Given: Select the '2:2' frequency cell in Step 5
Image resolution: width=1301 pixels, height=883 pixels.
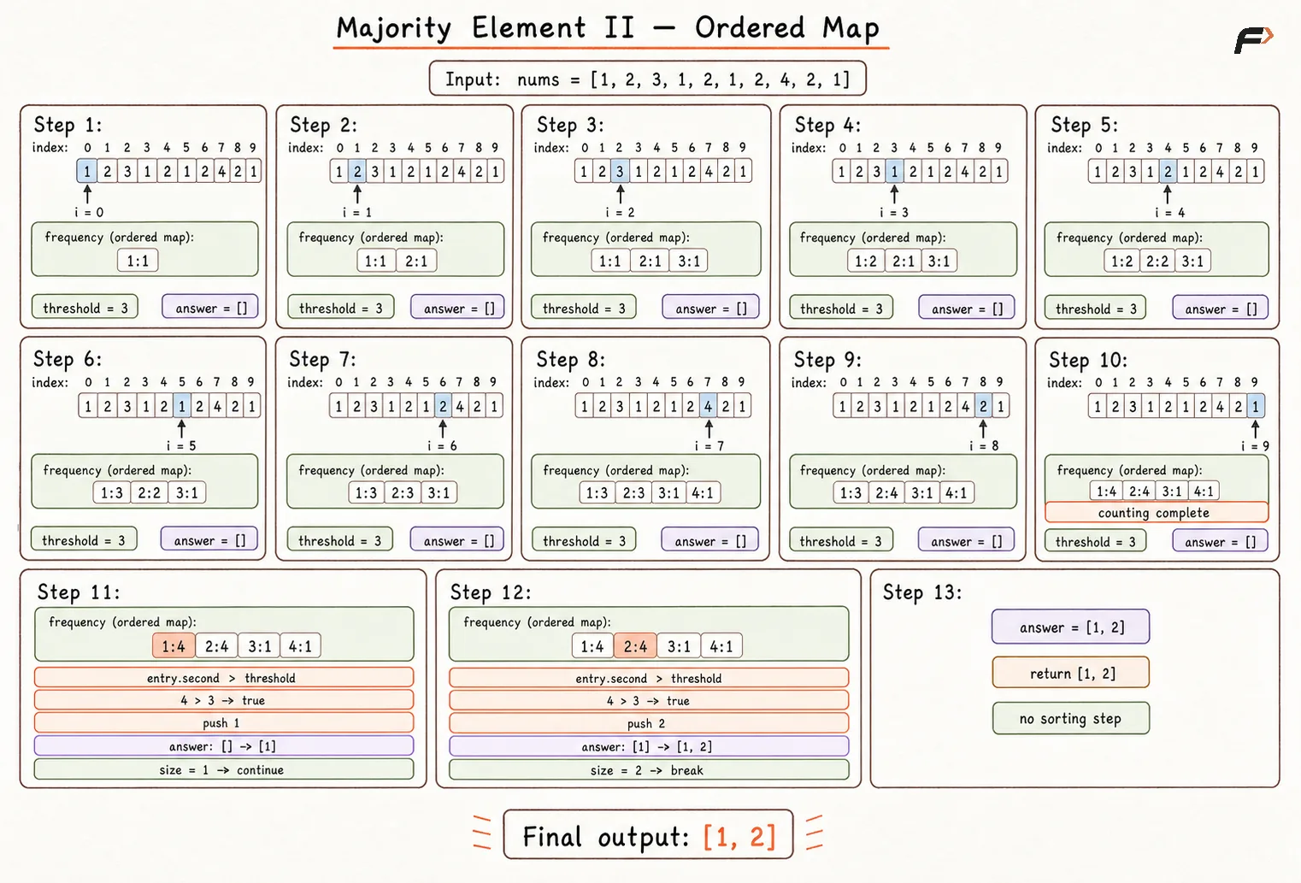Looking at the screenshot, I should click(1157, 261).
